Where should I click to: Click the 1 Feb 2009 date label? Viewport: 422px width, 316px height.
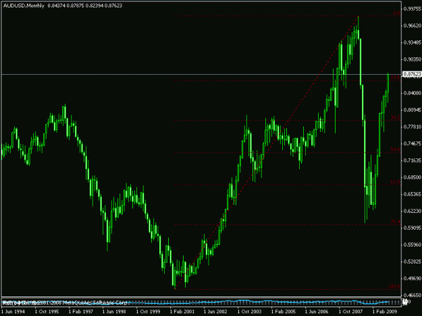(x=385, y=312)
